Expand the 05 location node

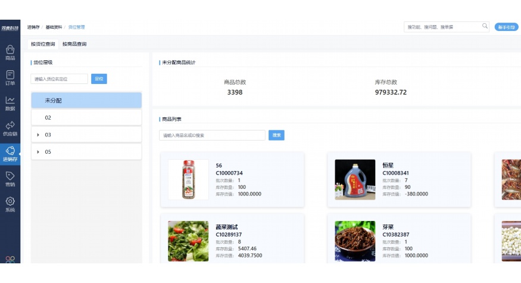coord(38,152)
